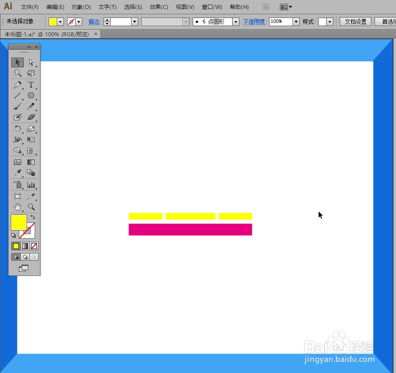Open the 效果(C) menu

click(158, 7)
